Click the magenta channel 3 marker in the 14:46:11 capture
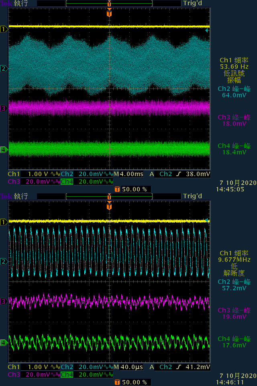Viewport: 257px width, 386px height. [x=4, y=301]
